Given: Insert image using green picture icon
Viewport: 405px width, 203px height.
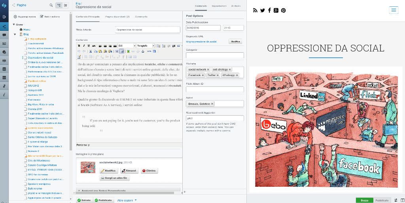Looking at the screenshot, I should 128,51.
